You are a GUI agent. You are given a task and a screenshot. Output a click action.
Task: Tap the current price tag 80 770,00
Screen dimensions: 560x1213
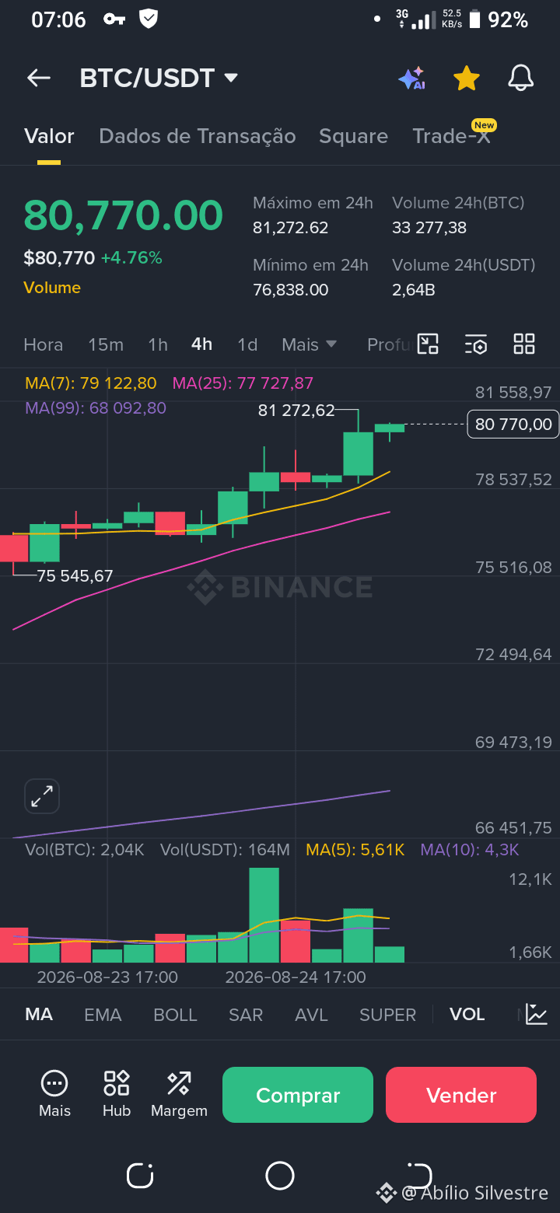(x=513, y=425)
